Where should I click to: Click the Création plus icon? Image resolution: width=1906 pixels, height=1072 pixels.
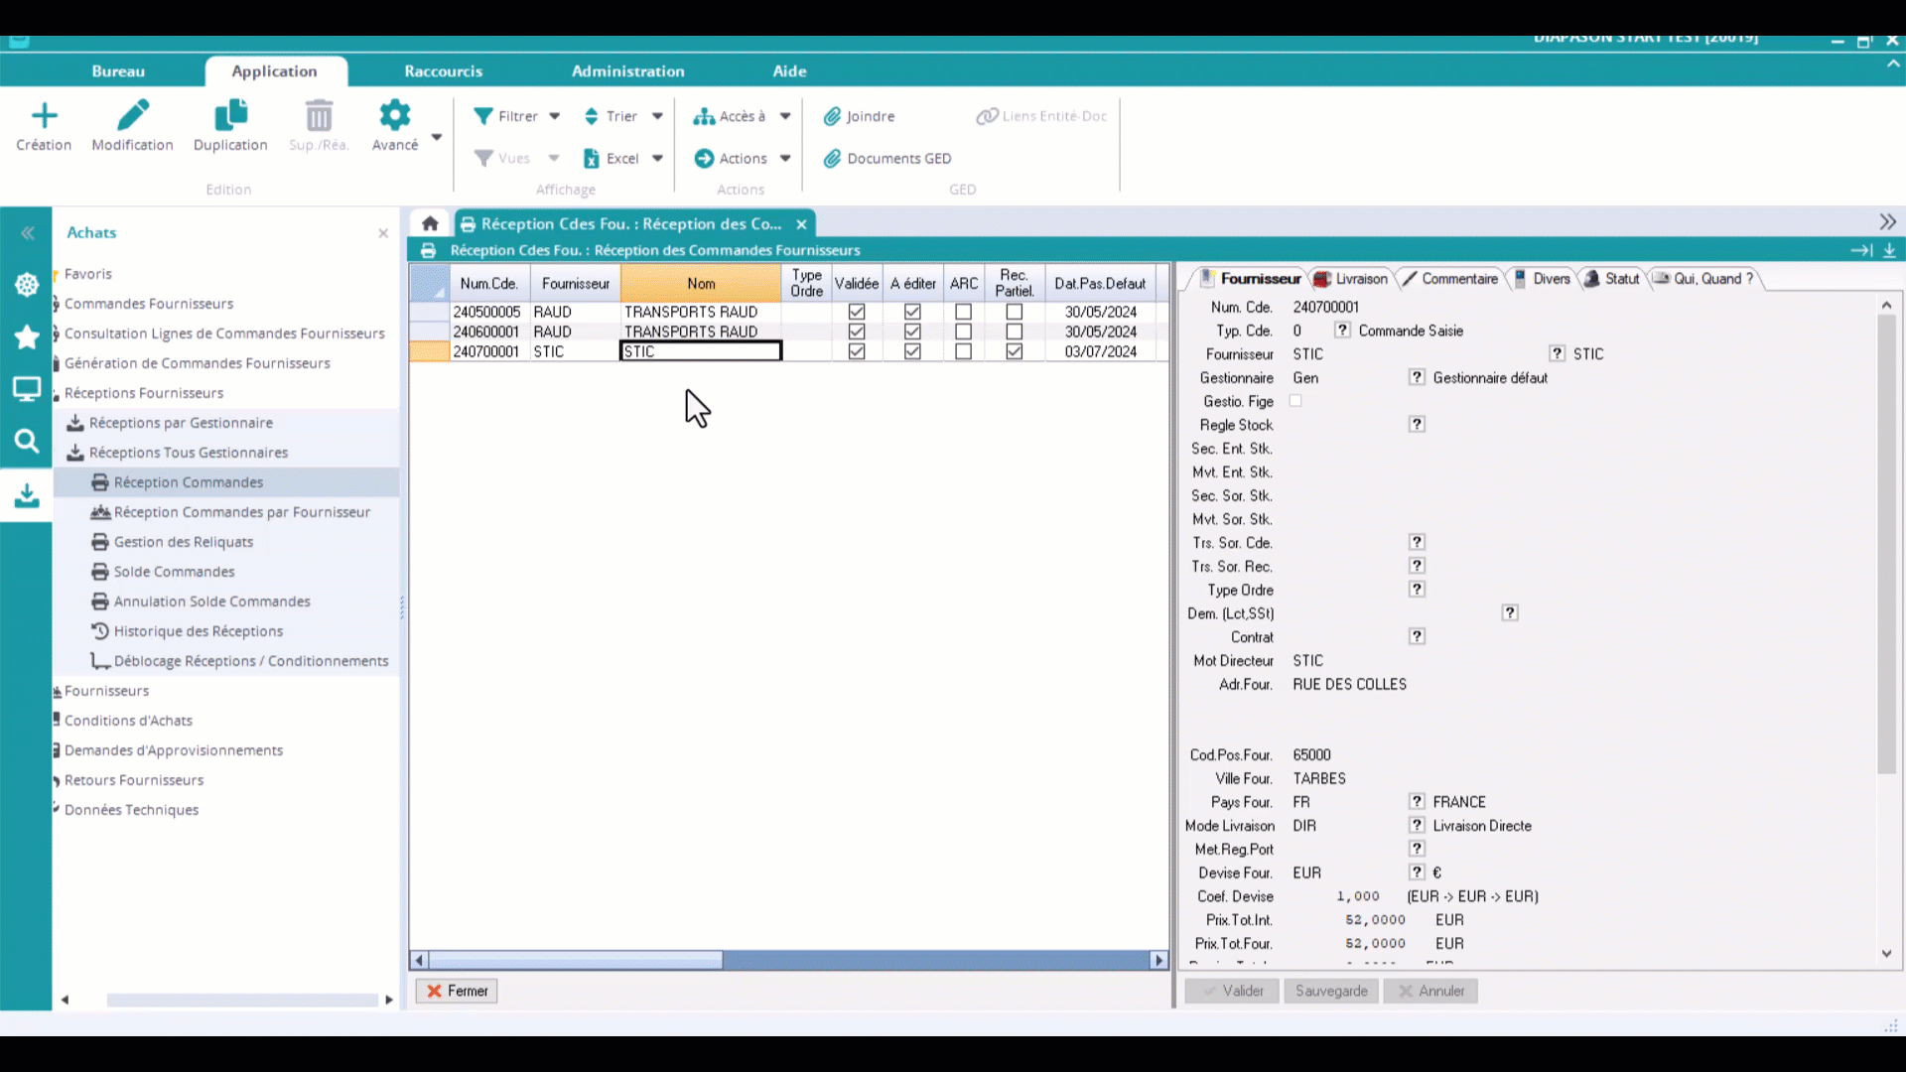click(44, 116)
